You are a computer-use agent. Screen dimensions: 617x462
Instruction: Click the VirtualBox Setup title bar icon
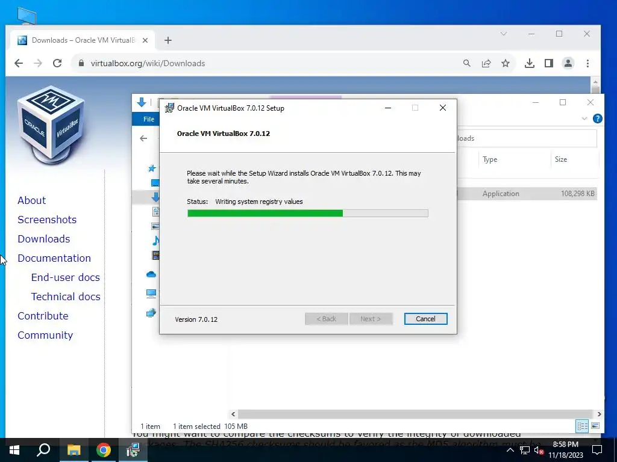click(x=169, y=108)
